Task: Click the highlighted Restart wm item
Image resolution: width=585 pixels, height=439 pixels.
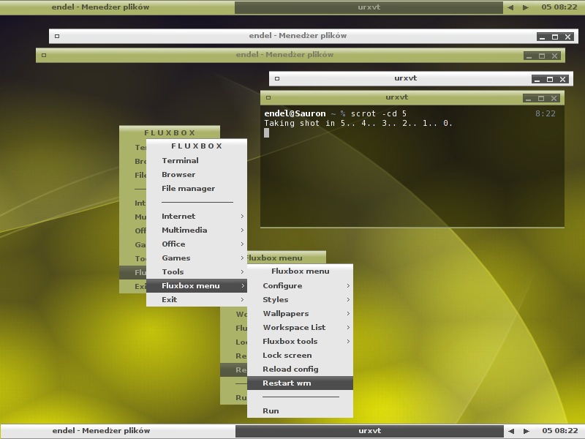Action: click(x=300, y=383)
